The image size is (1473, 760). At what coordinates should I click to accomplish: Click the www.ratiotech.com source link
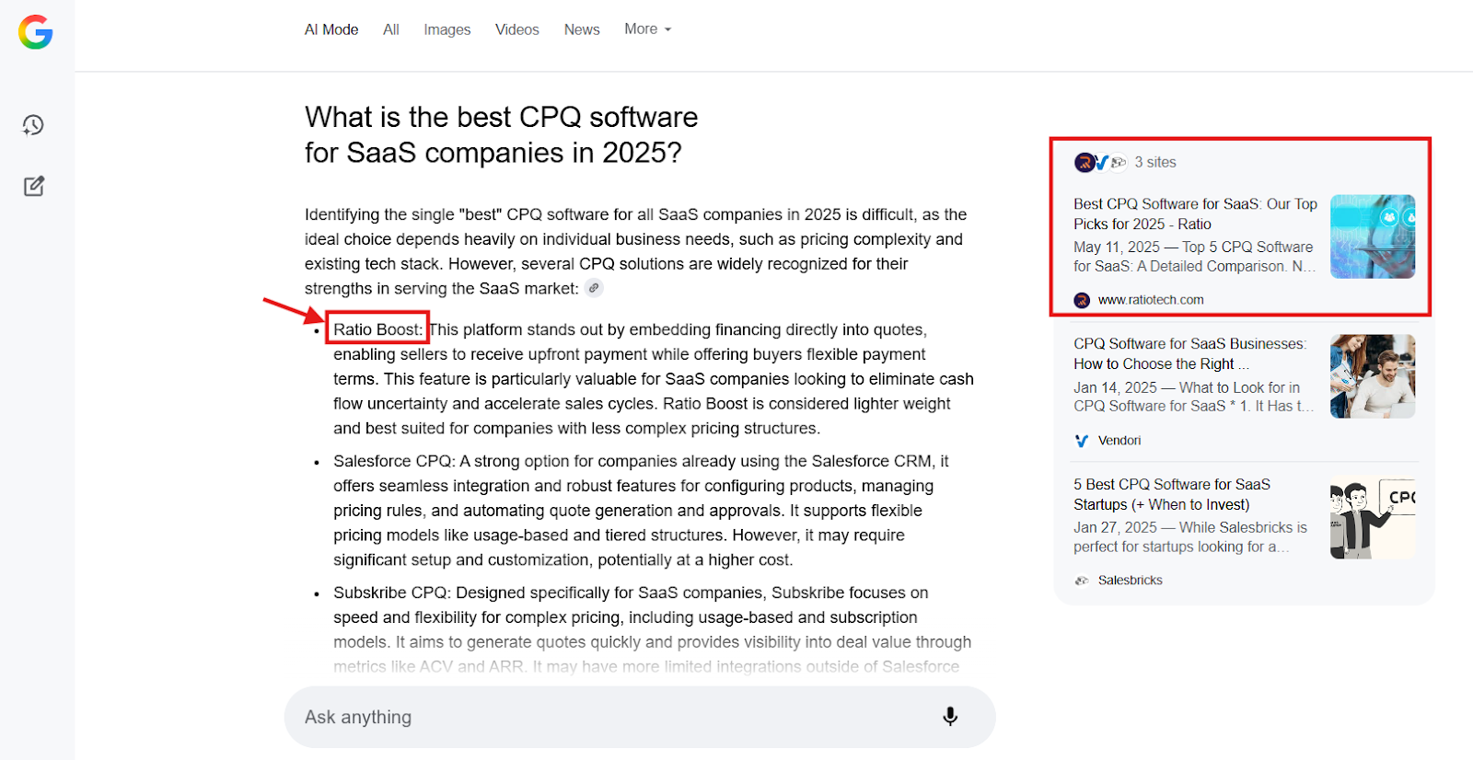[x=1151, y=300]
